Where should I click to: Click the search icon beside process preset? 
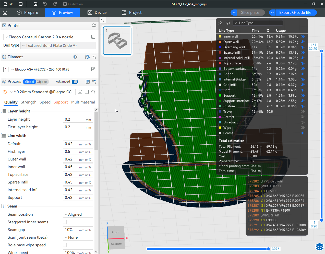pos(93,92)
